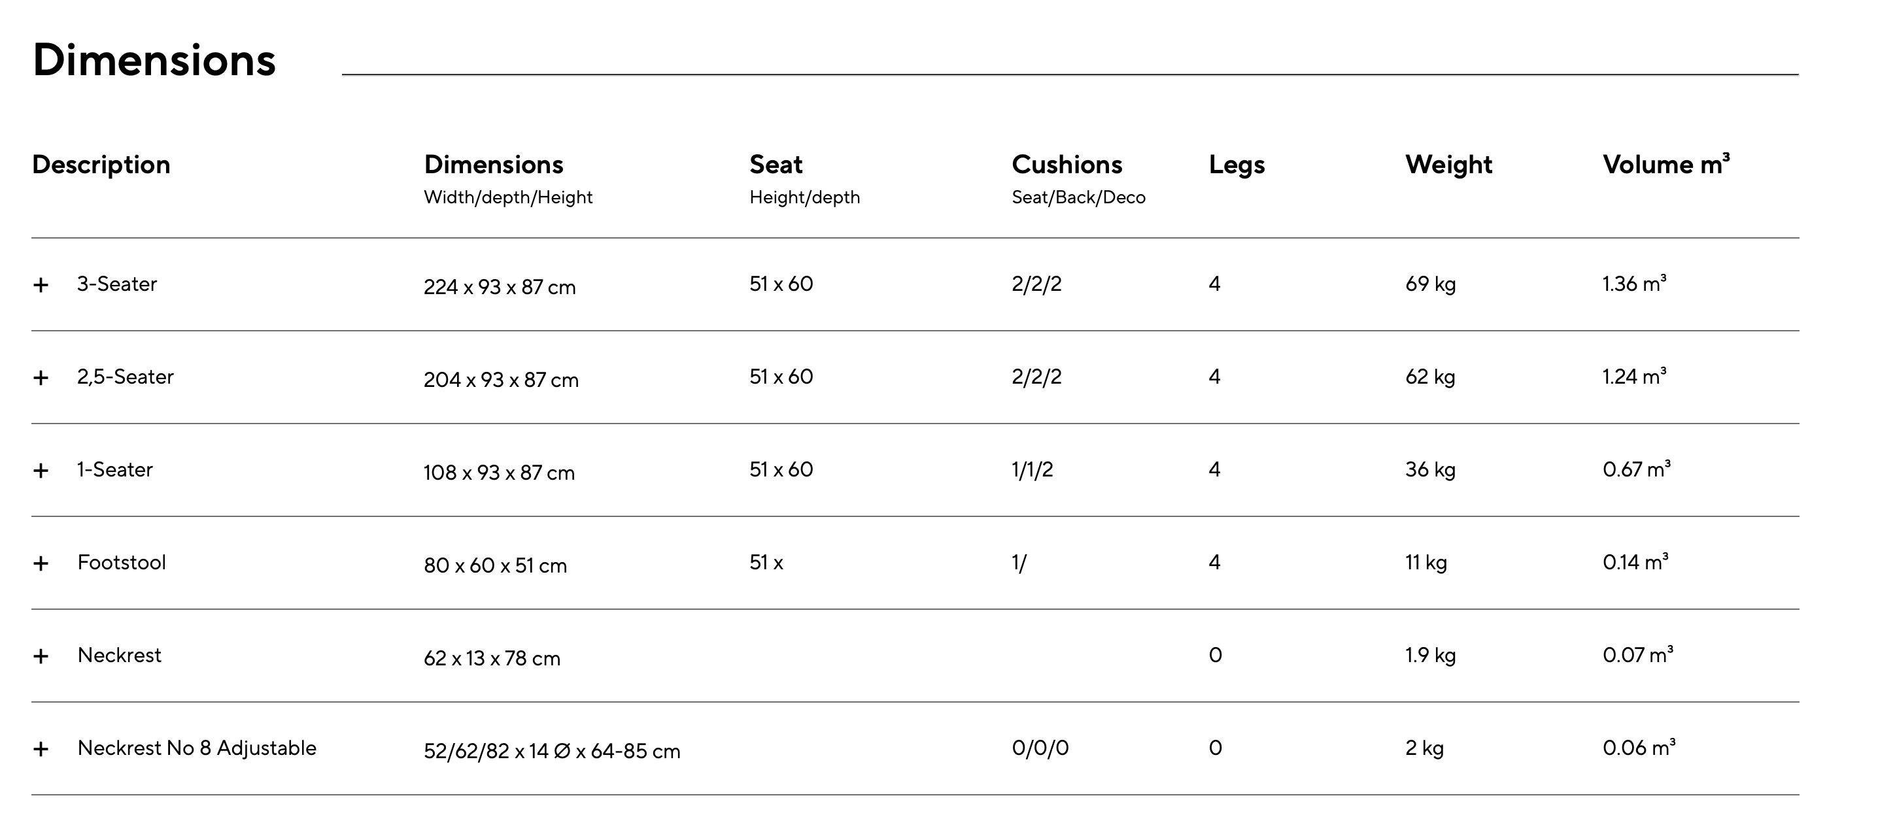Select the 1-Seater row label

pyautogui.click(x=114, y=469)
